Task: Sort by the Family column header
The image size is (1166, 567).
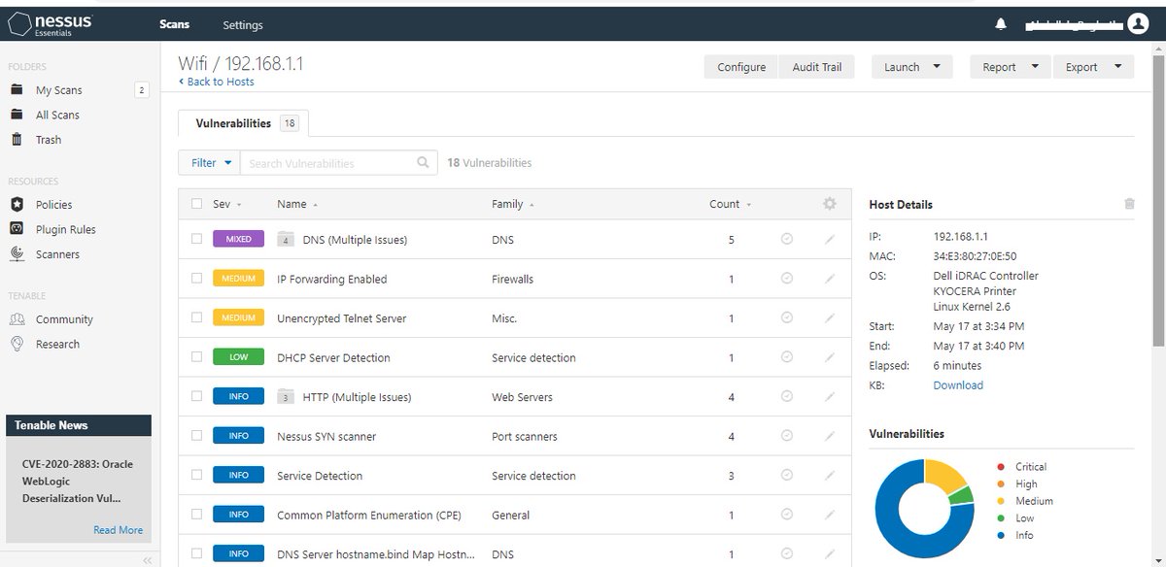Action: (513, 204)
